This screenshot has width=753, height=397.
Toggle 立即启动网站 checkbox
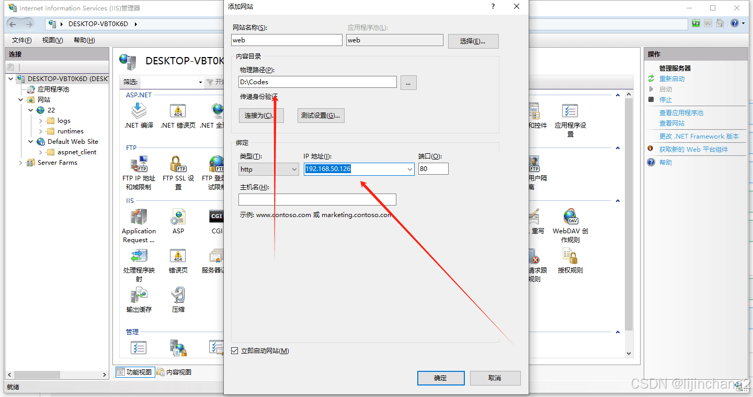coord(235,351)
